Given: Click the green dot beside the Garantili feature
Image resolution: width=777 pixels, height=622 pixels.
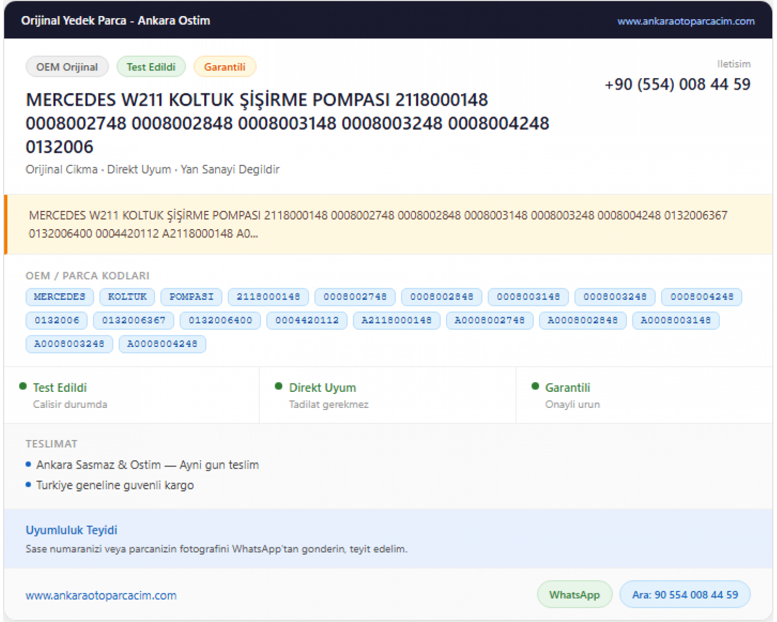Looking at the screenshot, I should 535,386.
